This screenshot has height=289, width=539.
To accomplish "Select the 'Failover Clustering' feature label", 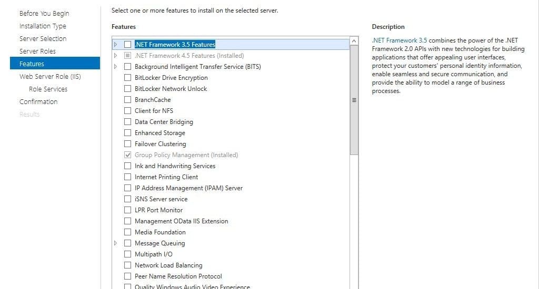I will [160, 144].
